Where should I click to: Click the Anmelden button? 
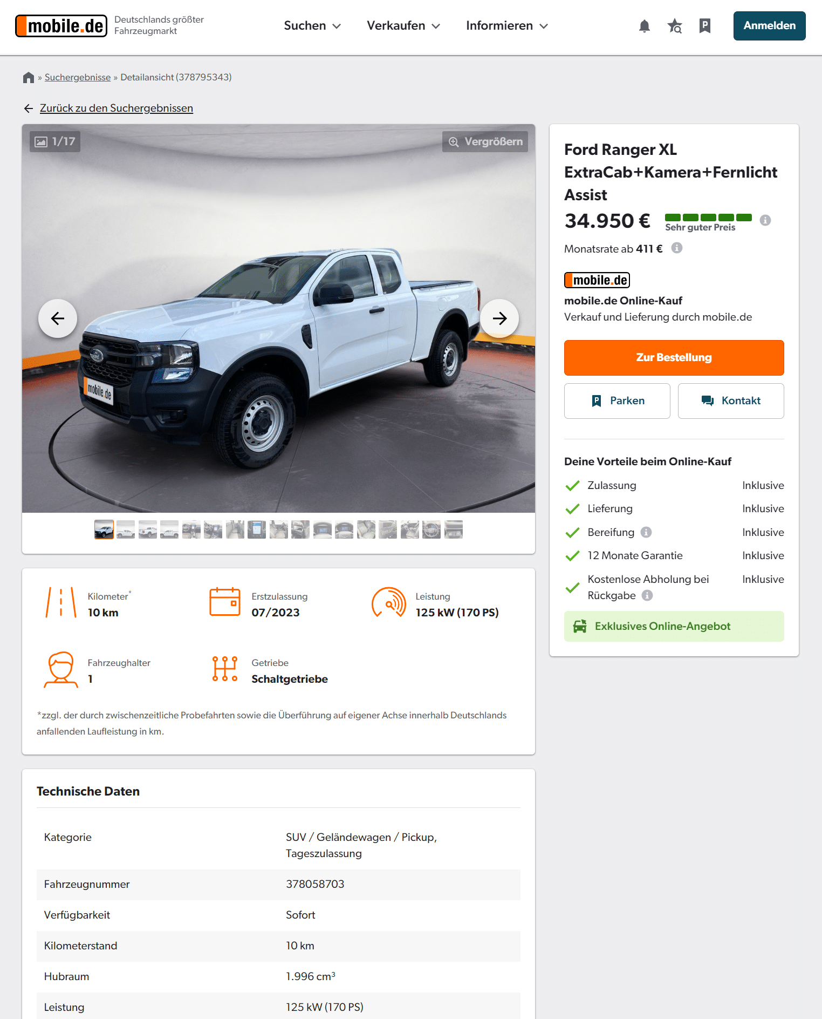[769, 26]
